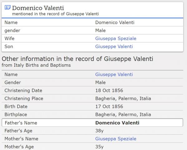Image resolution: width=187 pixels, height=150 pixels.
Task: Click the Birth Date value 17 Oct 1856
Action: 109,107
